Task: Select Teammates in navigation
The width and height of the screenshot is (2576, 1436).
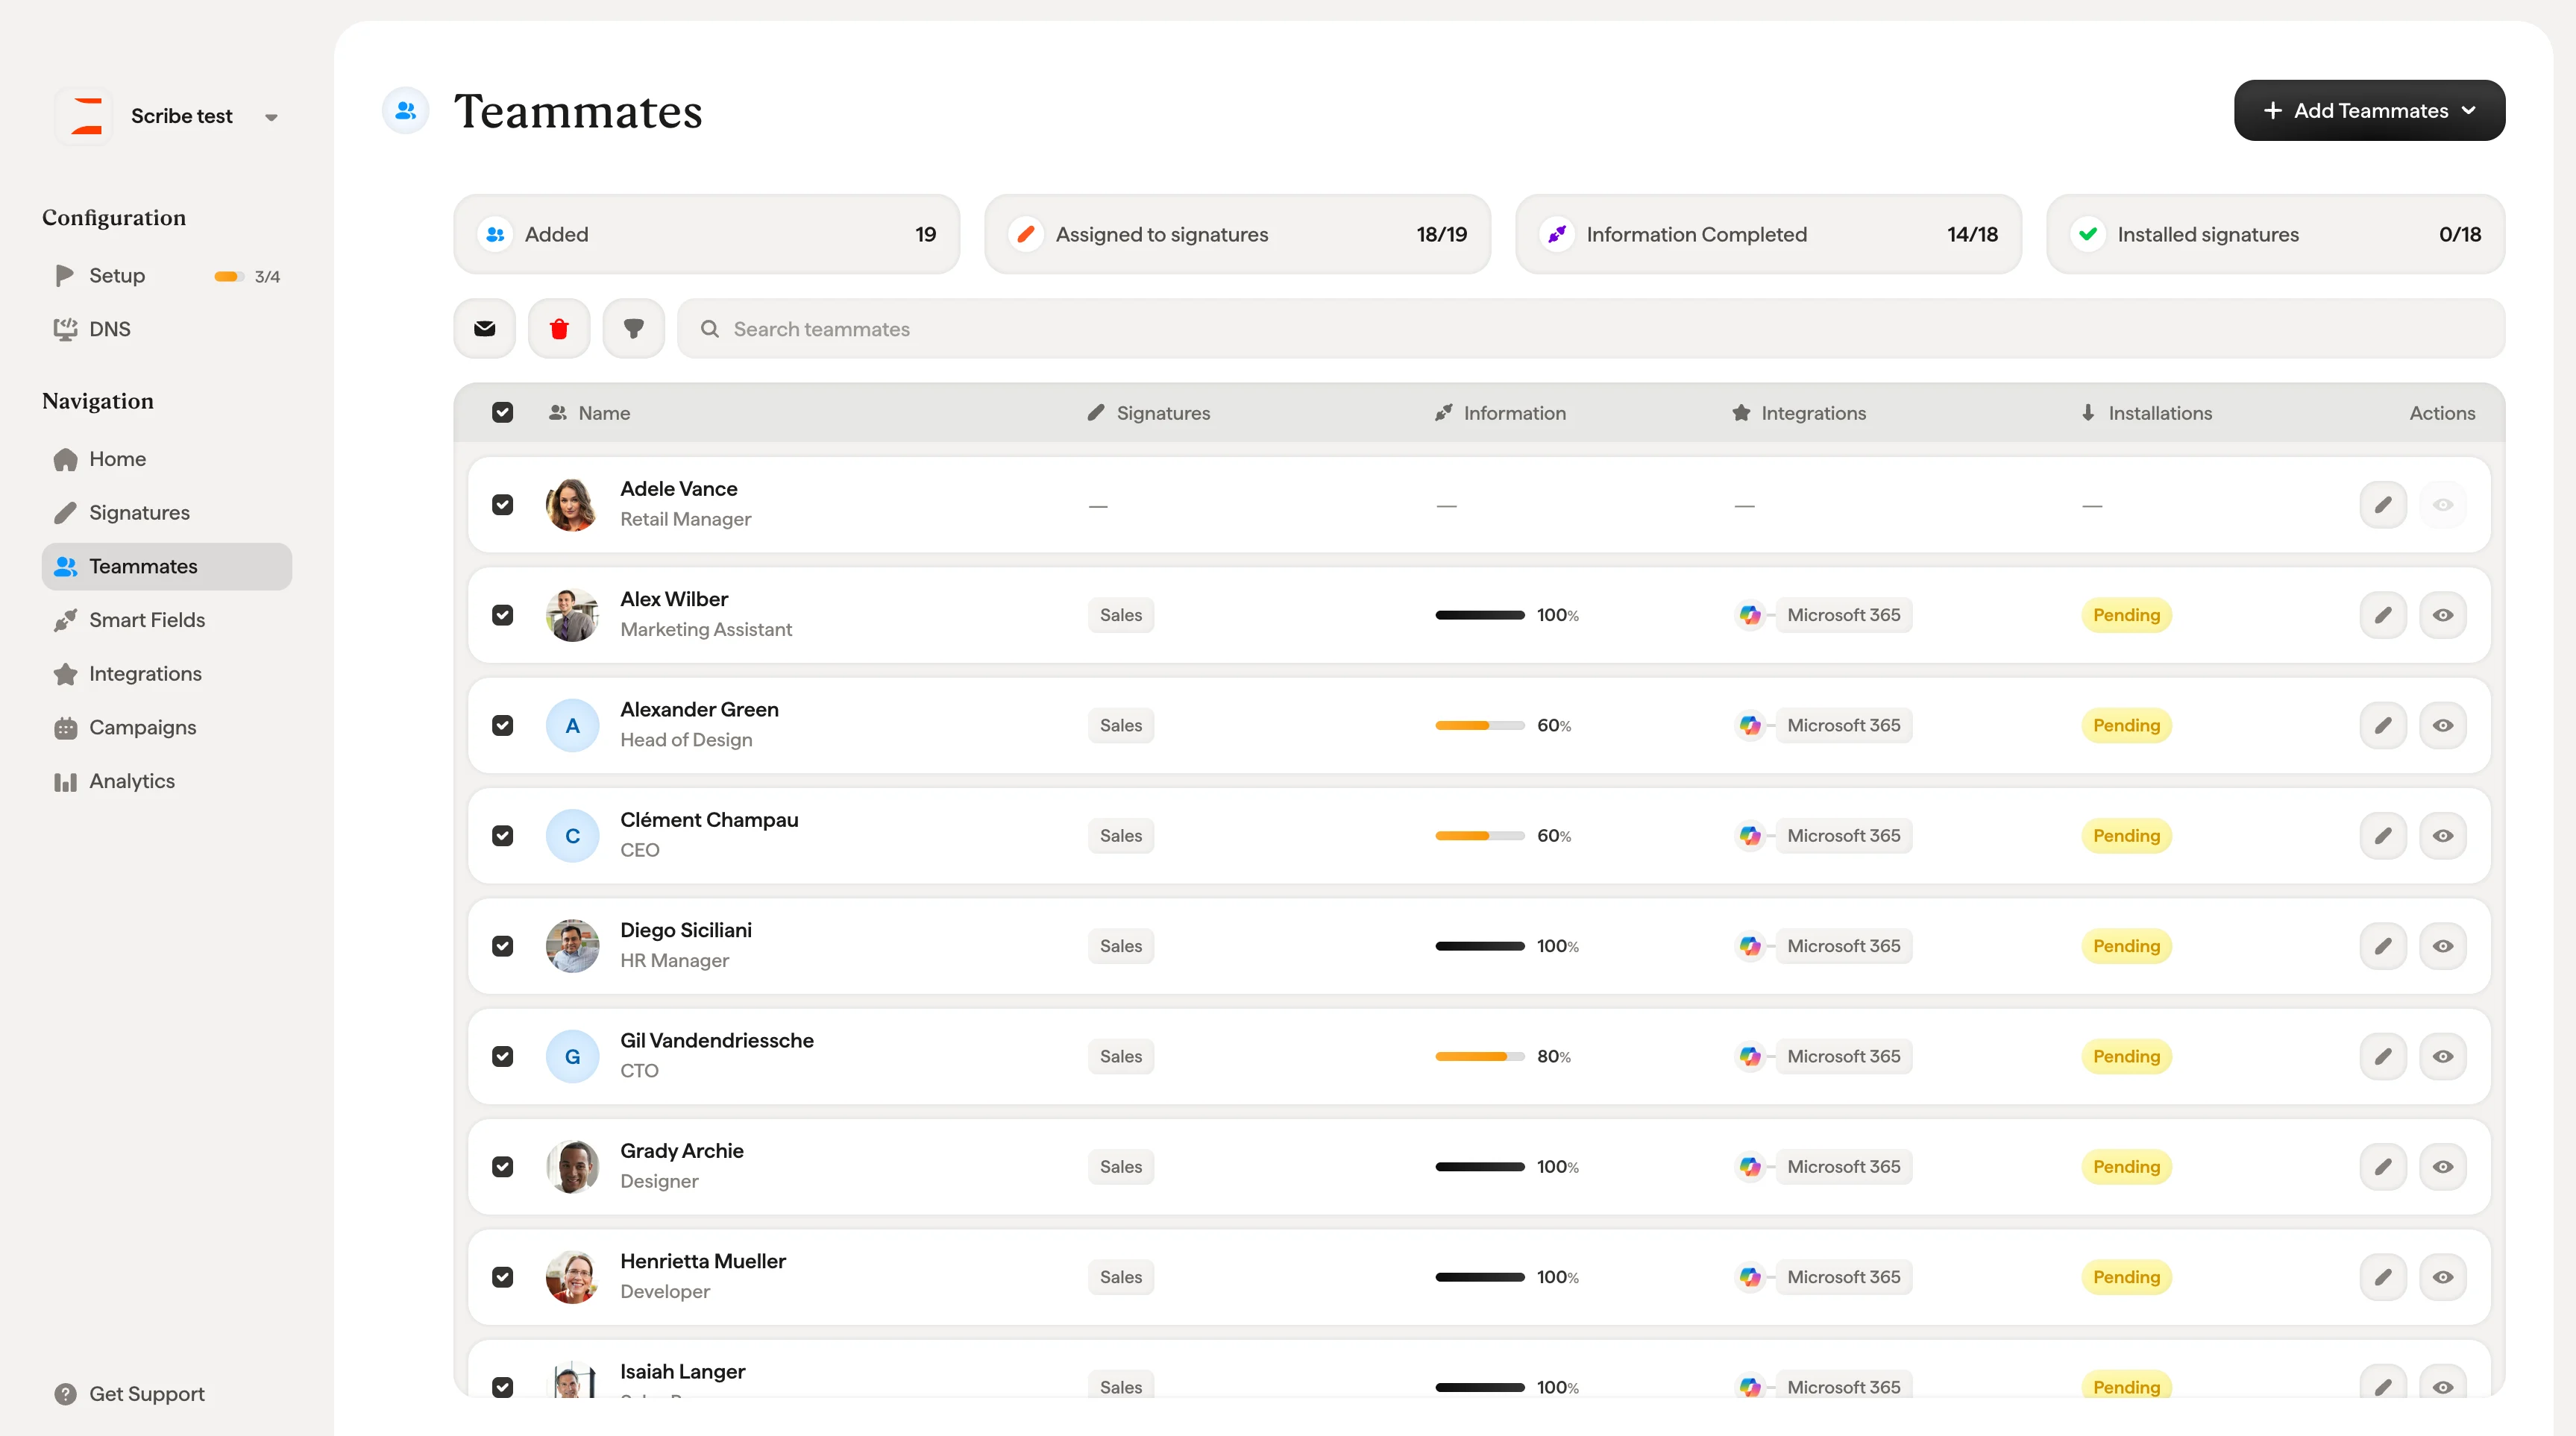Action: (167, 566)
